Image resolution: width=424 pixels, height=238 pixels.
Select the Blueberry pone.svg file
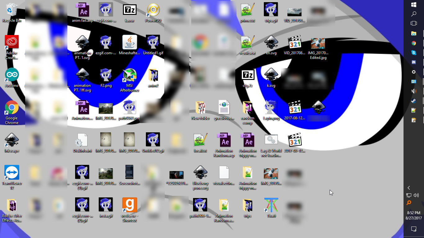pos(200,173)
